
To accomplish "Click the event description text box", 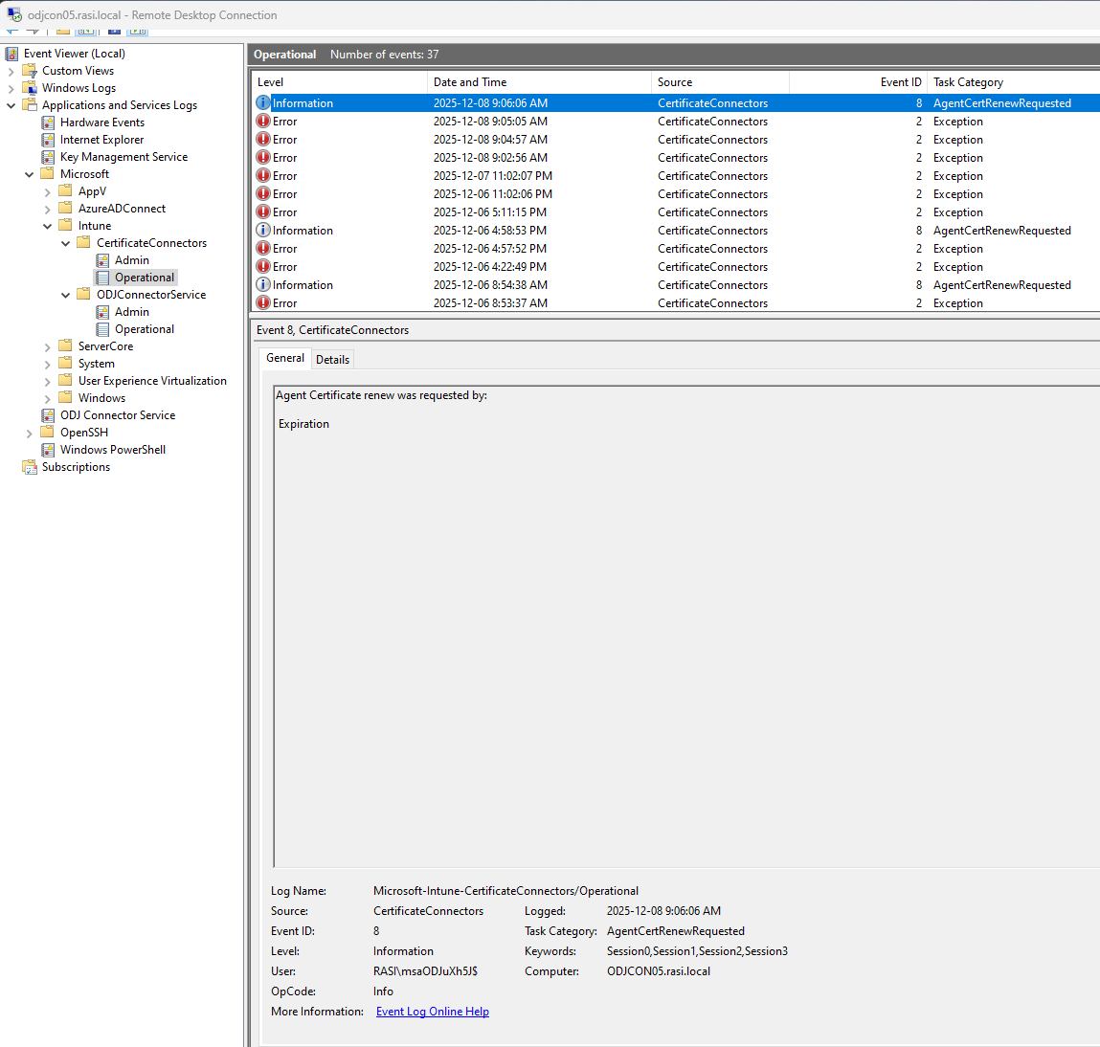I will click(686, 626).
